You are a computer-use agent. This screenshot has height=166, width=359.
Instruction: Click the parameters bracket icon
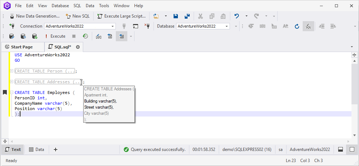(x=99, y=36)
